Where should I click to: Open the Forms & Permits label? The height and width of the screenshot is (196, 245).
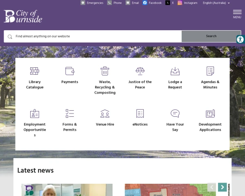pyautogui.click(x=70, y=127)
